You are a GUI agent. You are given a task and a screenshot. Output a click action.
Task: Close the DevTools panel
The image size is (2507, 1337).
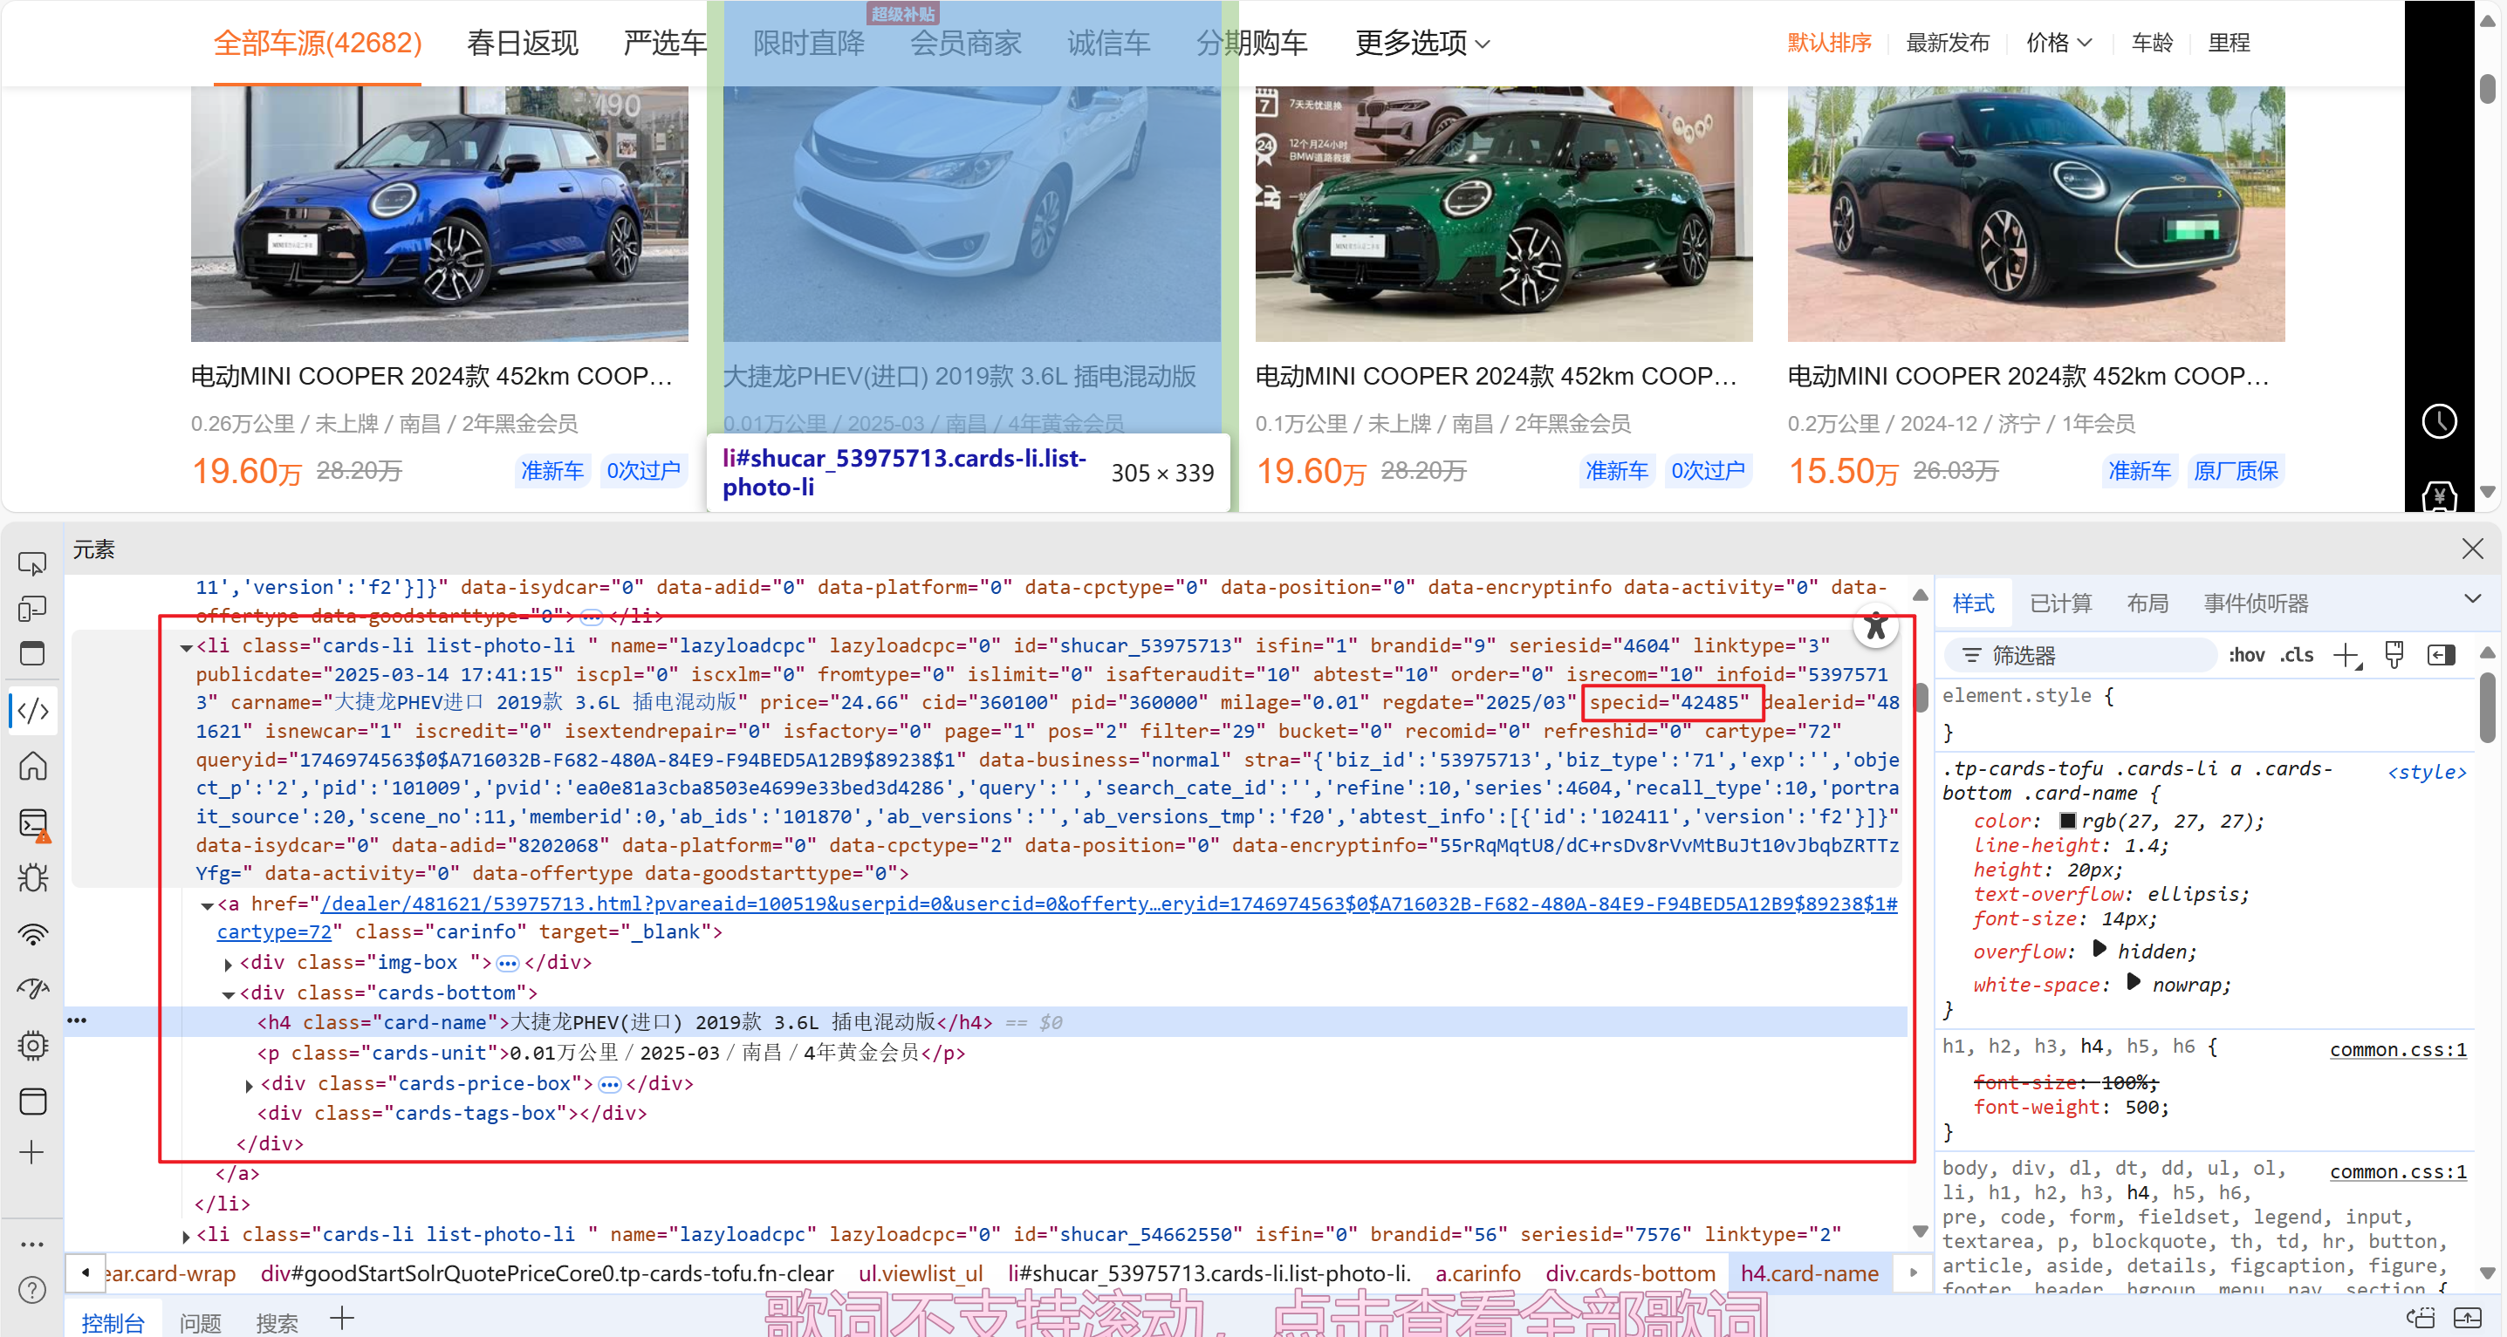pos(2472,549)
